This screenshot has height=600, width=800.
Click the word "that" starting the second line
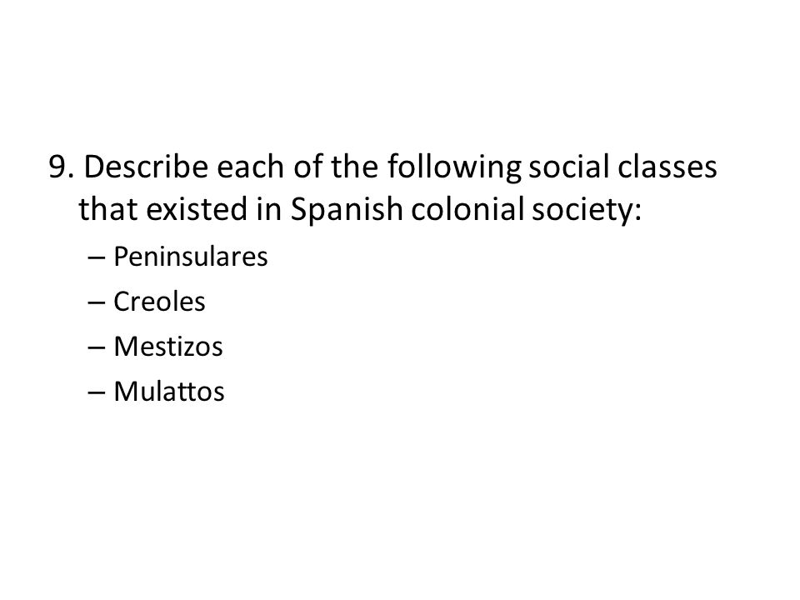108,208
